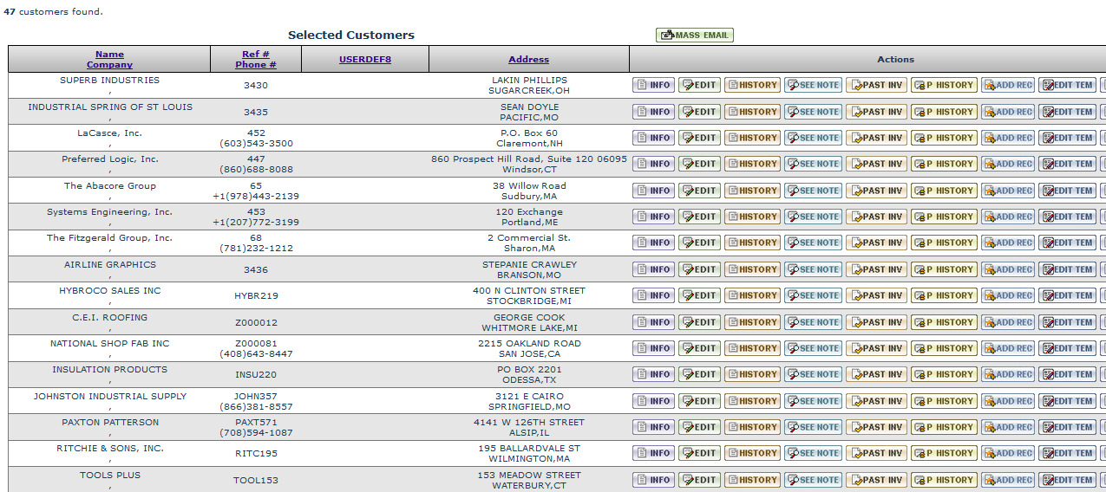
Task: Click Add Rec for Hybroco Sales Inc
Action: (1007, 295)
